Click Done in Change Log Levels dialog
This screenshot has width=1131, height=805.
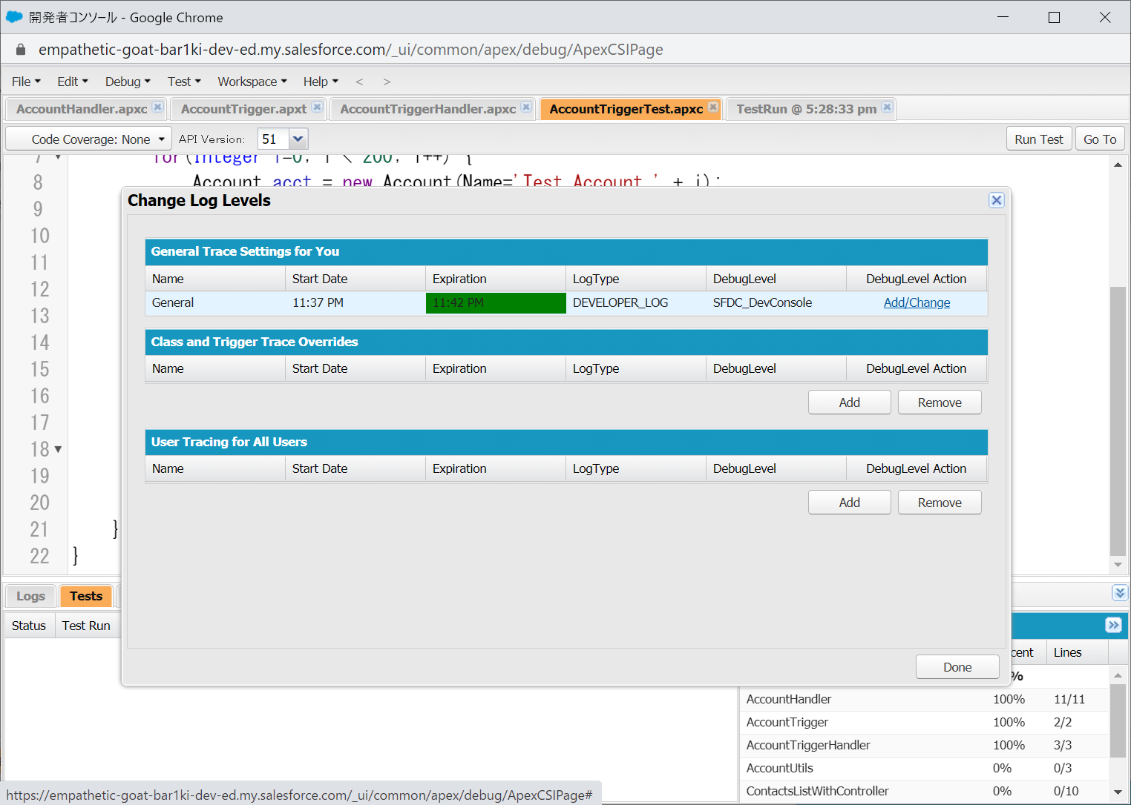click(x=957, y=667)
